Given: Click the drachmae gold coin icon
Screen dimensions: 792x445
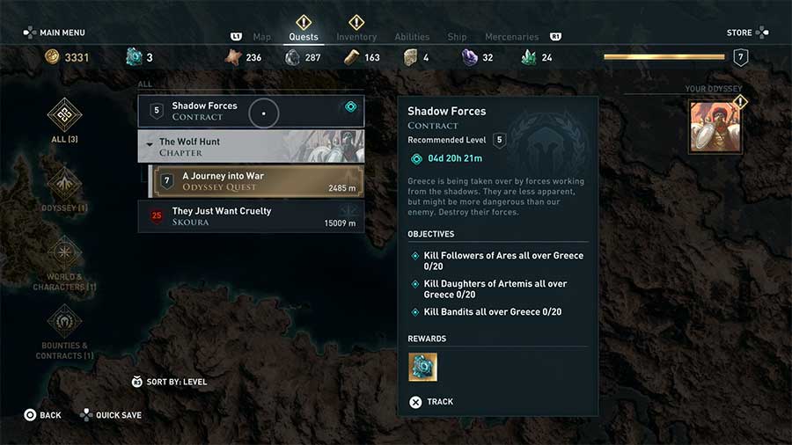Looking at the screenshot, I should [x=53, y=57].
